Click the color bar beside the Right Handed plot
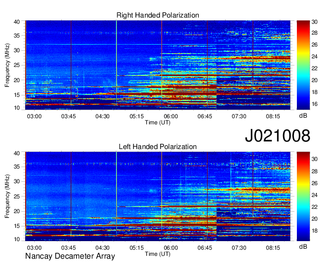 click(303, 65)
